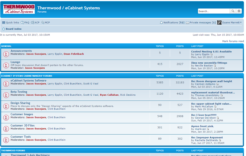This screenshot has width=246, height=156.
Task: Open Re: Room designer wall height post
Action: 212,81
